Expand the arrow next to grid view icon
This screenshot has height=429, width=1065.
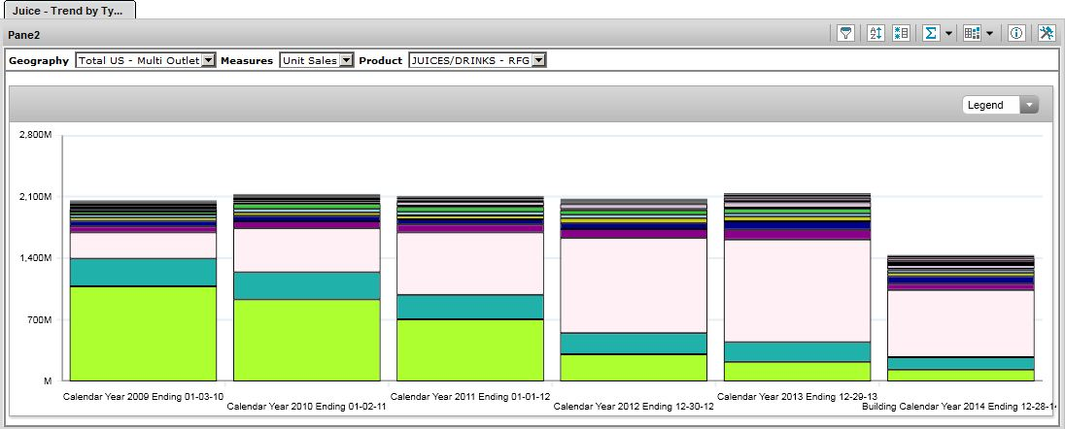pos(989,33)
